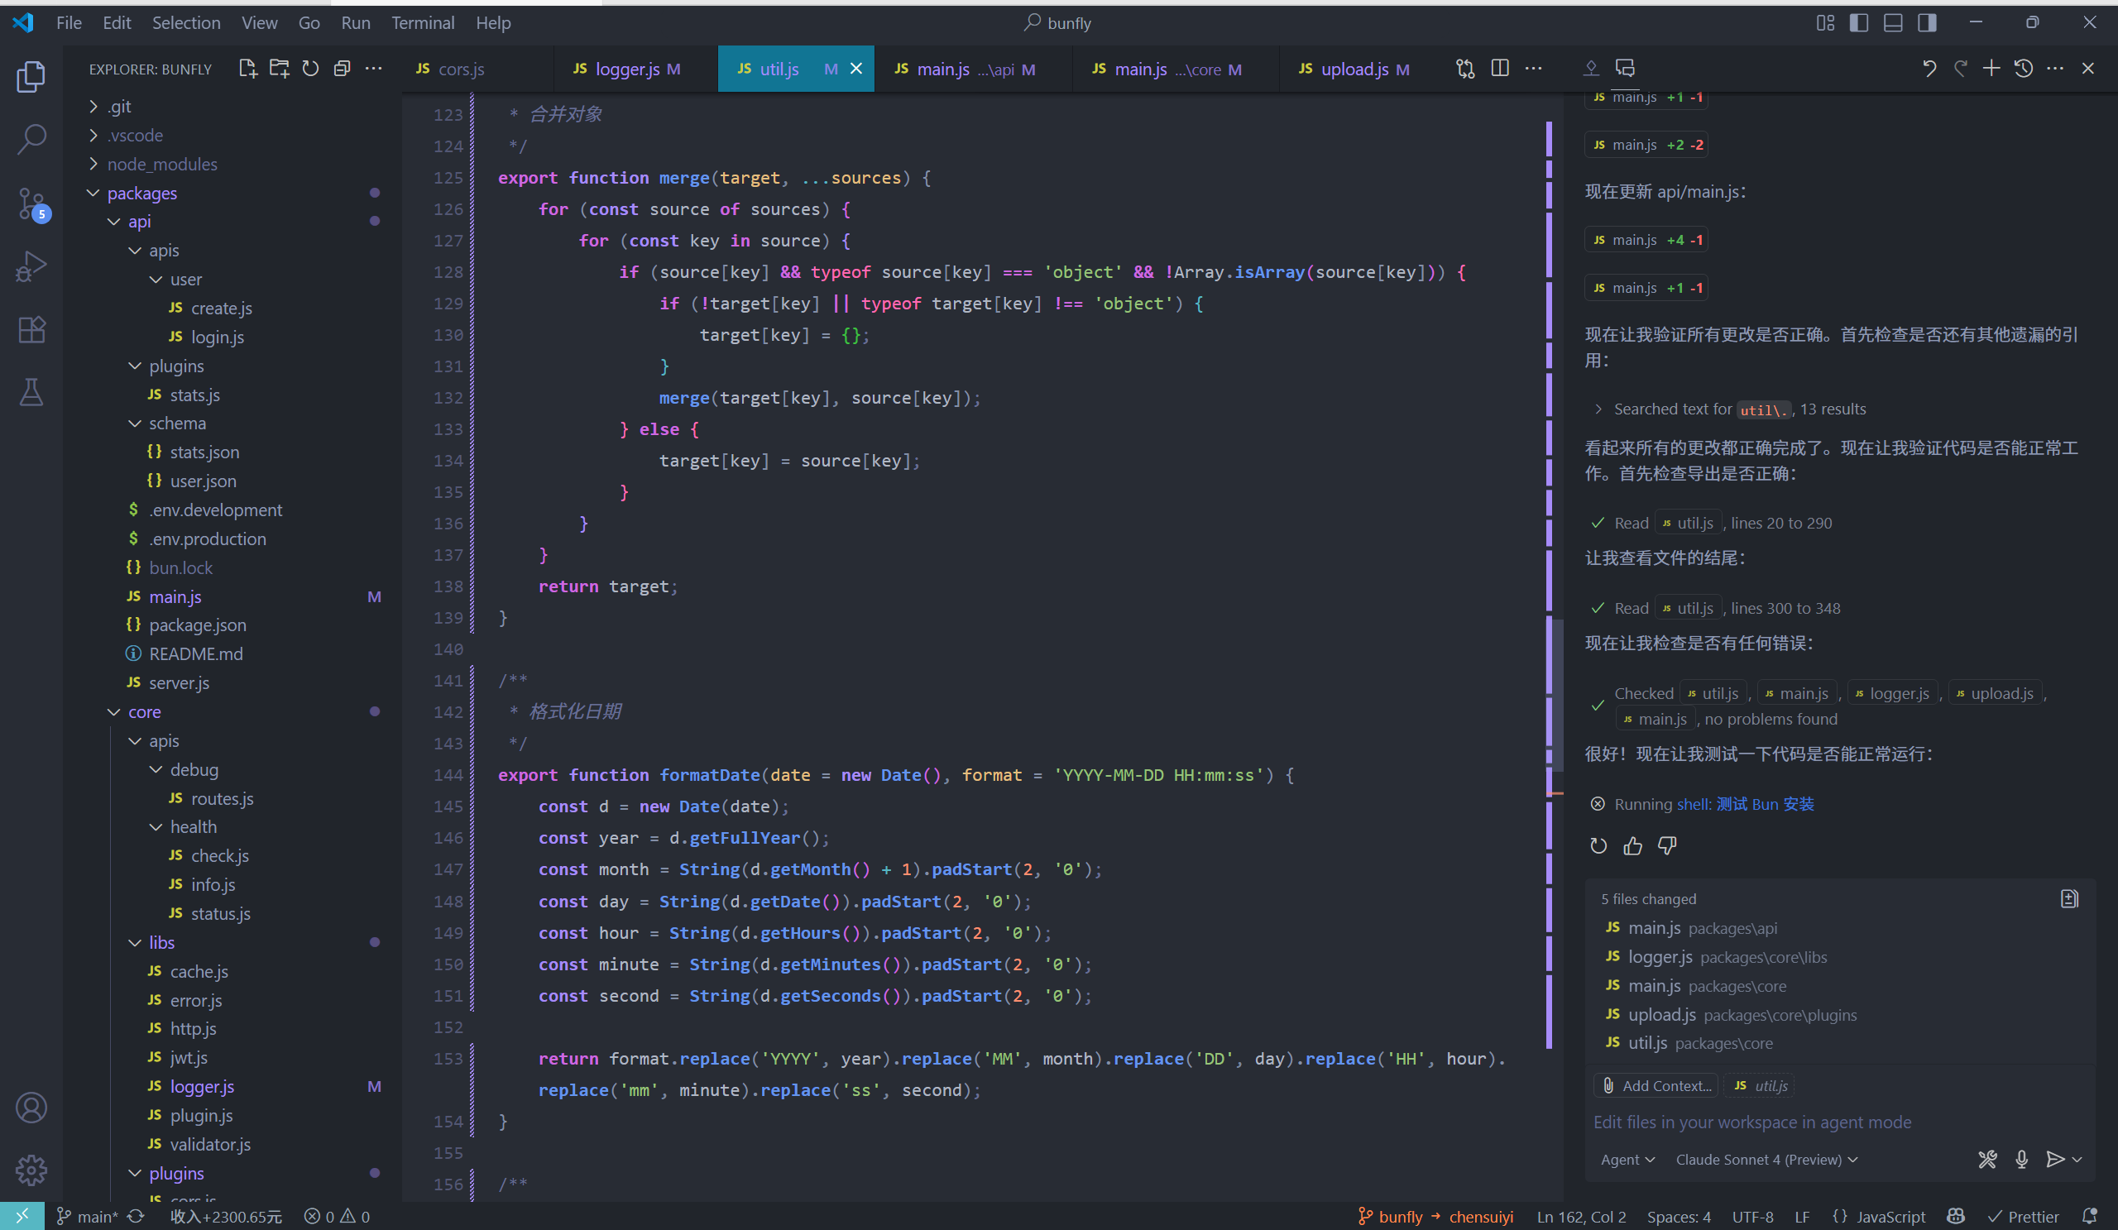Click thumbs up on the chat response
Image resolution: width=2118 pixels, height=1230 pixels.
coord(1632,845)
